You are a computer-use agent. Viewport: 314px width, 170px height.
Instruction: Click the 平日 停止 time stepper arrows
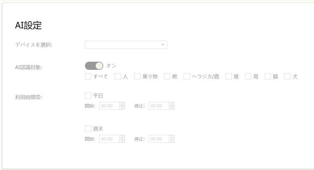(171, 106)
